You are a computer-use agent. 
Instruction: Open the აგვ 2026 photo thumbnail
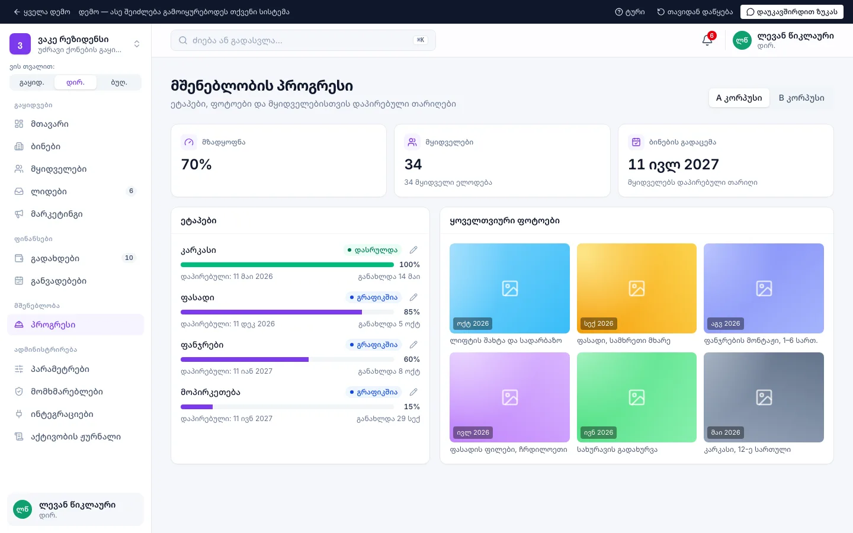tap(764, 288)
